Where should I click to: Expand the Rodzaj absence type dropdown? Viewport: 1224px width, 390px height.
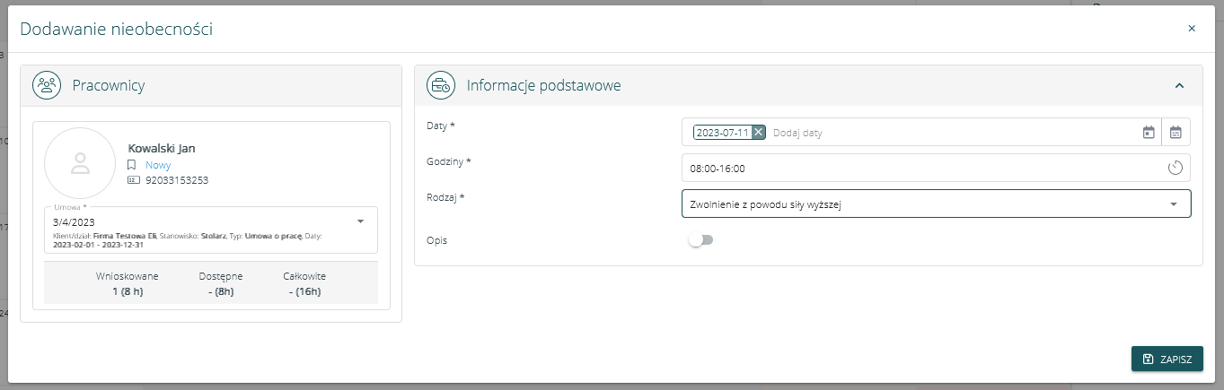(1173, 204)
